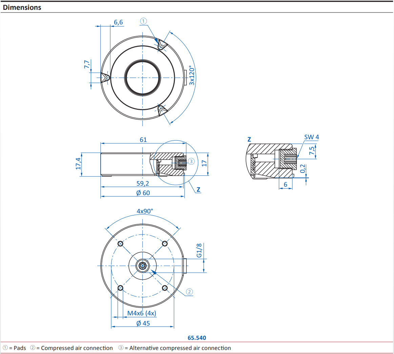Click the 3x120° angle dimension
This screenshot has width=394, height=354.
tap(192, 75)
